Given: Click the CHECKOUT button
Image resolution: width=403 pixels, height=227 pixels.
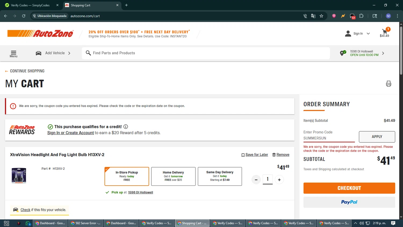Looking at the screenshot, I should tap(349, 188).
